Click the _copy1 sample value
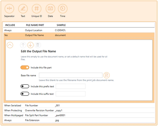The height and width of the screenshot is (126, 158). click(x=59, y=110)
